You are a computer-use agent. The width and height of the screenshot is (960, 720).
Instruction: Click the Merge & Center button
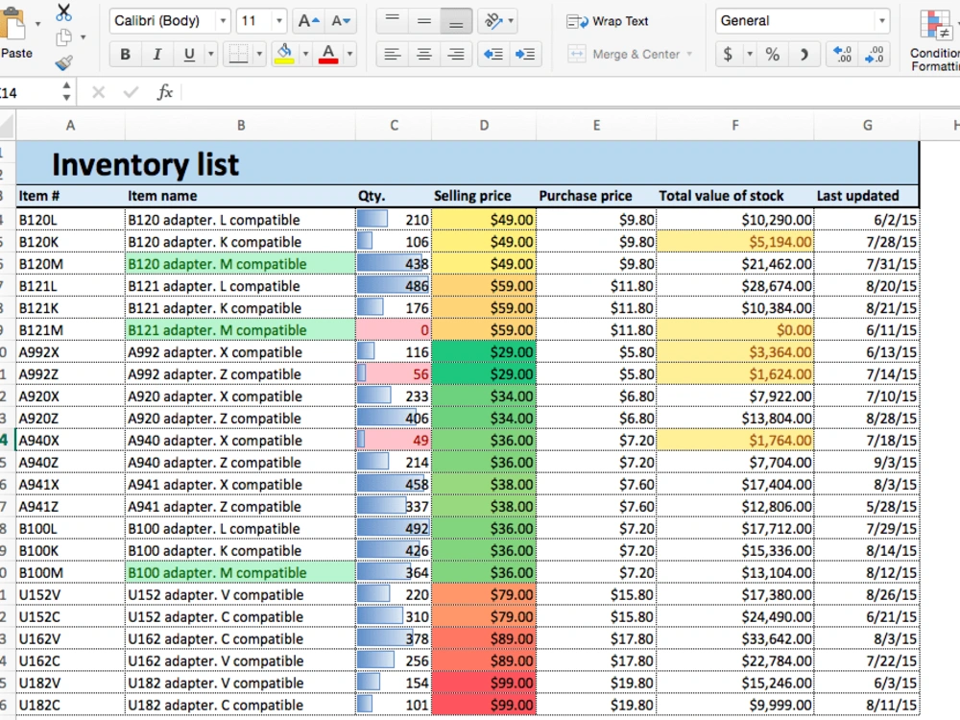click(x=624, y=55)
